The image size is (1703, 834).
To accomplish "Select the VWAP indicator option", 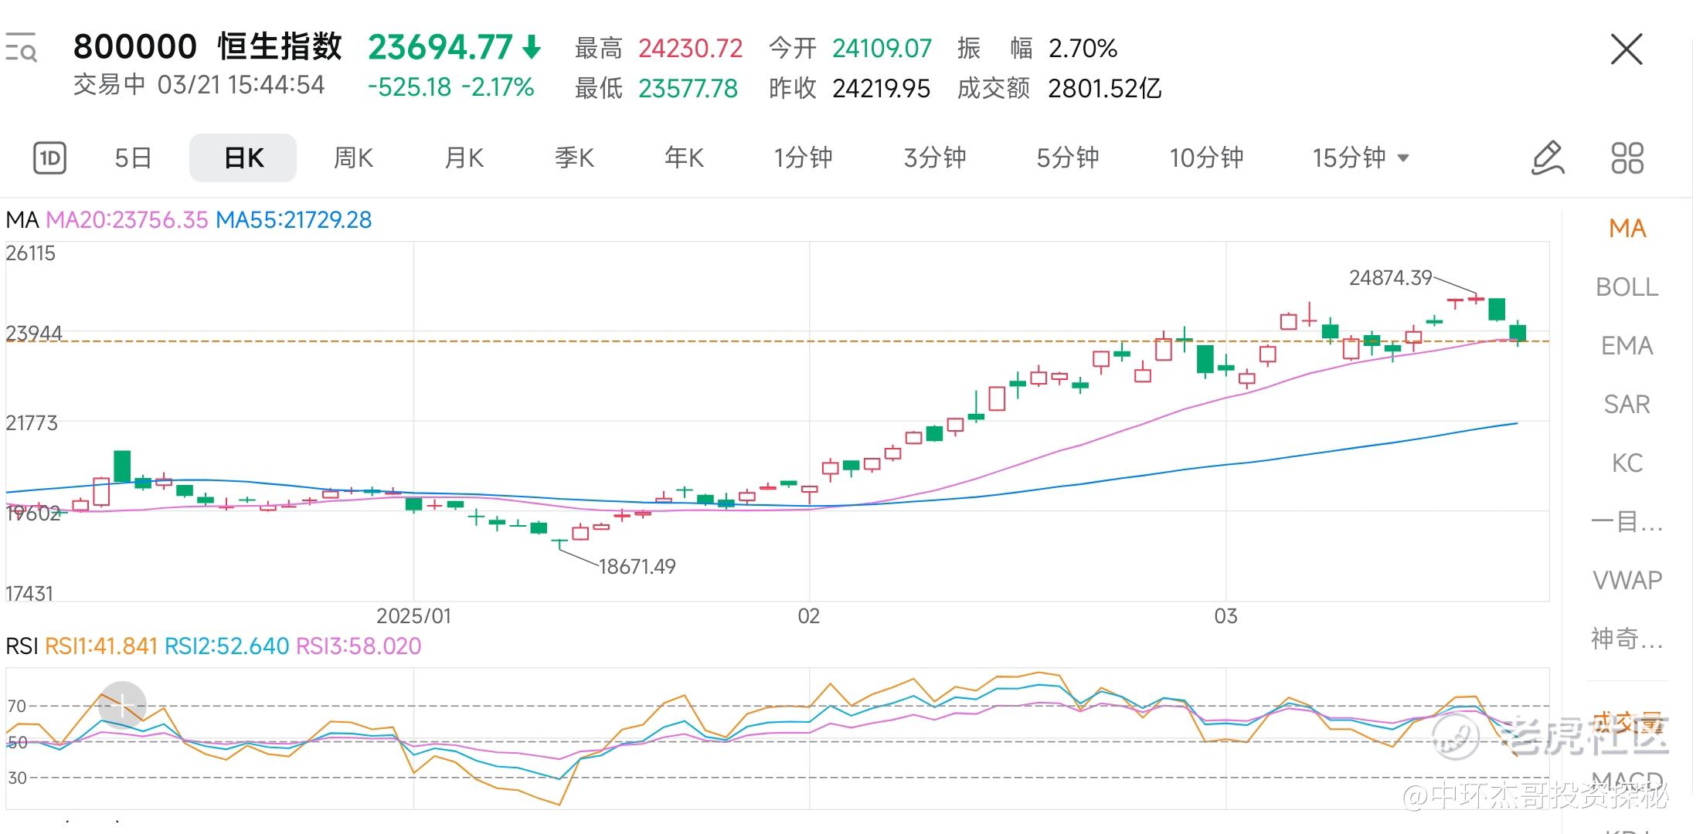I will pos(1627,580).
